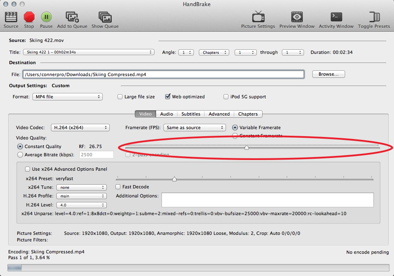This screenshot has width=394, height=276.
Task: Stop the current encode
Action: click(29, 17)
